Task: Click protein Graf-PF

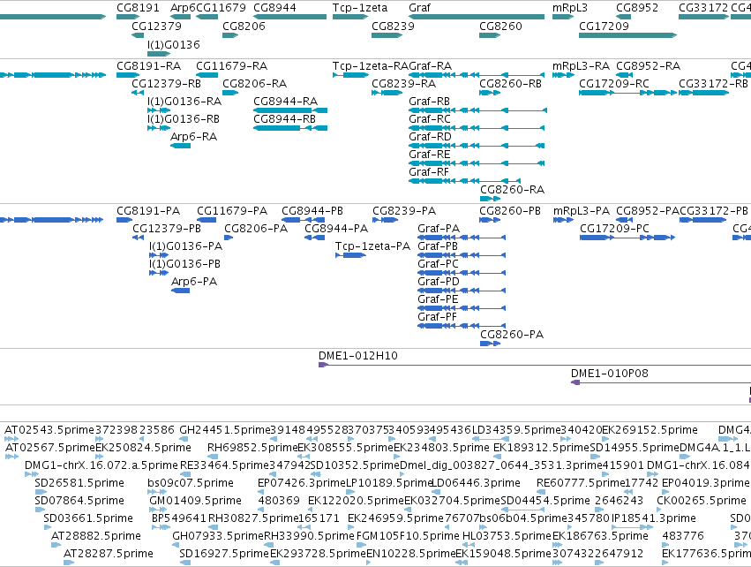Action: (462, 326)
